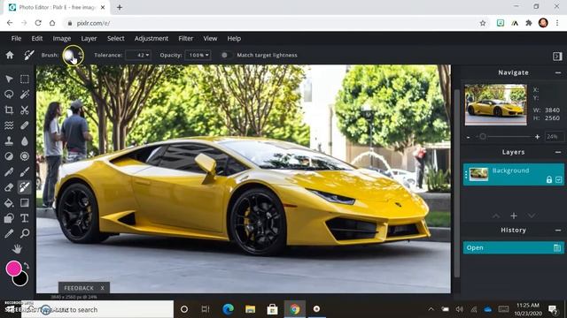This screenshot has height=318, width=567.
Task: Open the Select menu
Action: pos(116,39)
